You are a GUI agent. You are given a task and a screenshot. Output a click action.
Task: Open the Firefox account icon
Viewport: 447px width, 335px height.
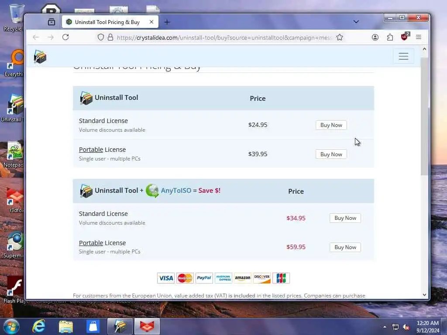click(x=375, y=38)
